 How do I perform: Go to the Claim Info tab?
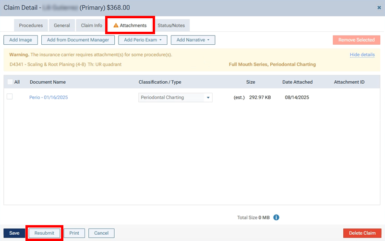click(x=91, y=25)
